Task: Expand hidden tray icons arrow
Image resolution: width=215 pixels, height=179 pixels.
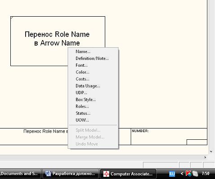Action: (182, 174)
